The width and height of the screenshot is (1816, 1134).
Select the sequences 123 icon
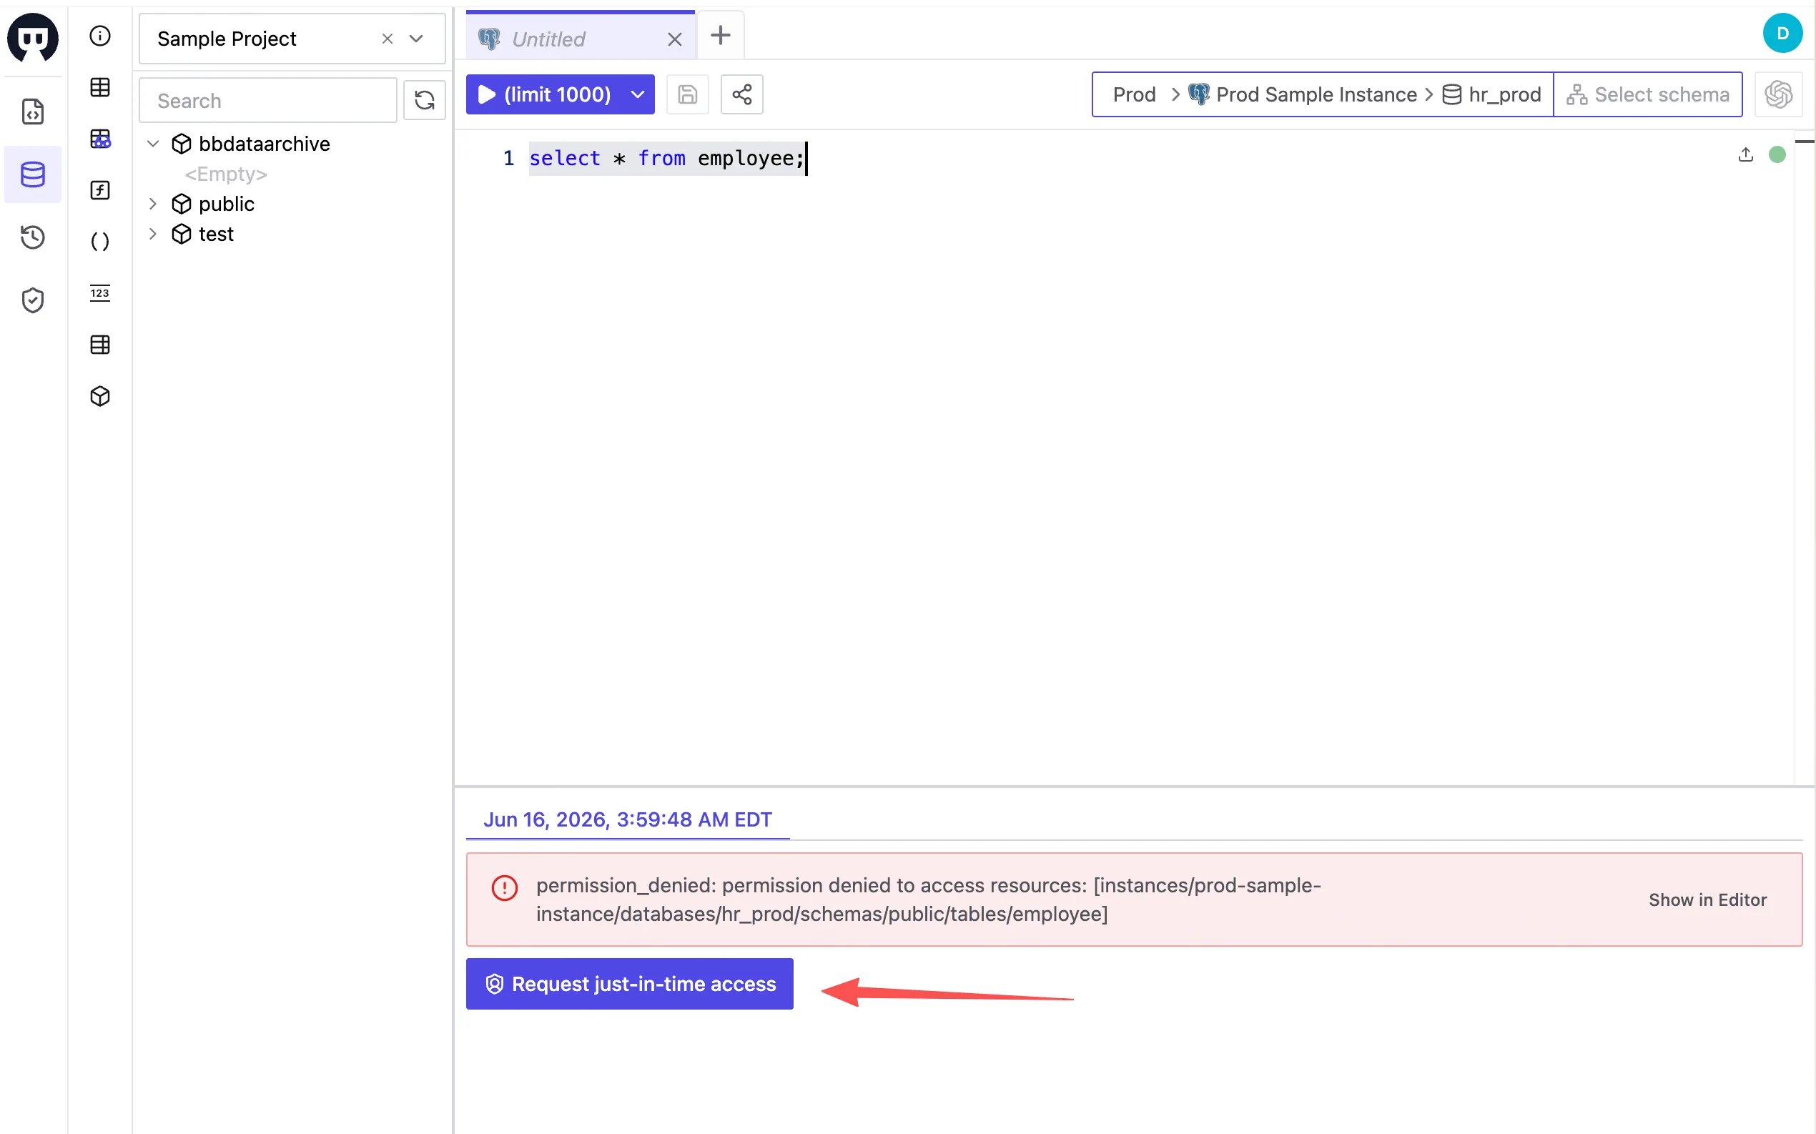[x=99, y=293]
